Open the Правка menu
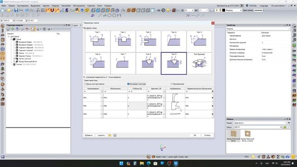The image size is (297, 167). (x=12, y=6)
